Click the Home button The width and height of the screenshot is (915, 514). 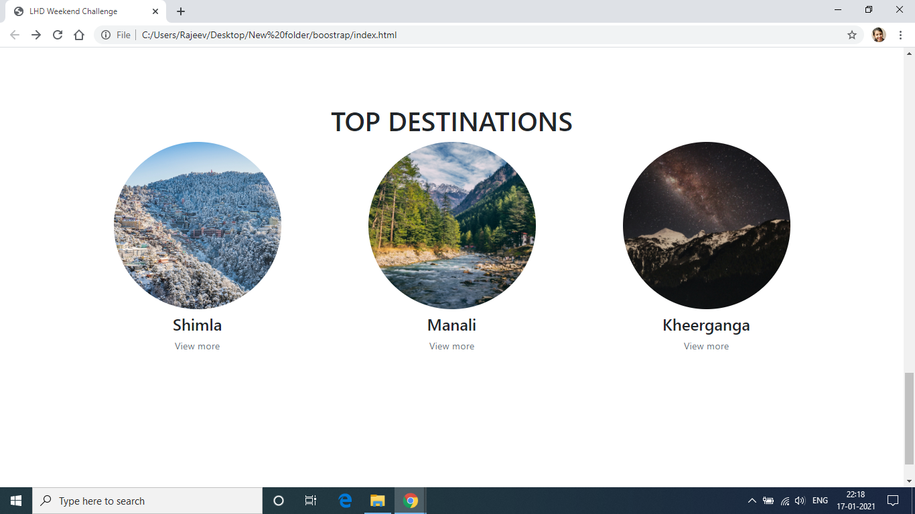(x=79, y=35)
